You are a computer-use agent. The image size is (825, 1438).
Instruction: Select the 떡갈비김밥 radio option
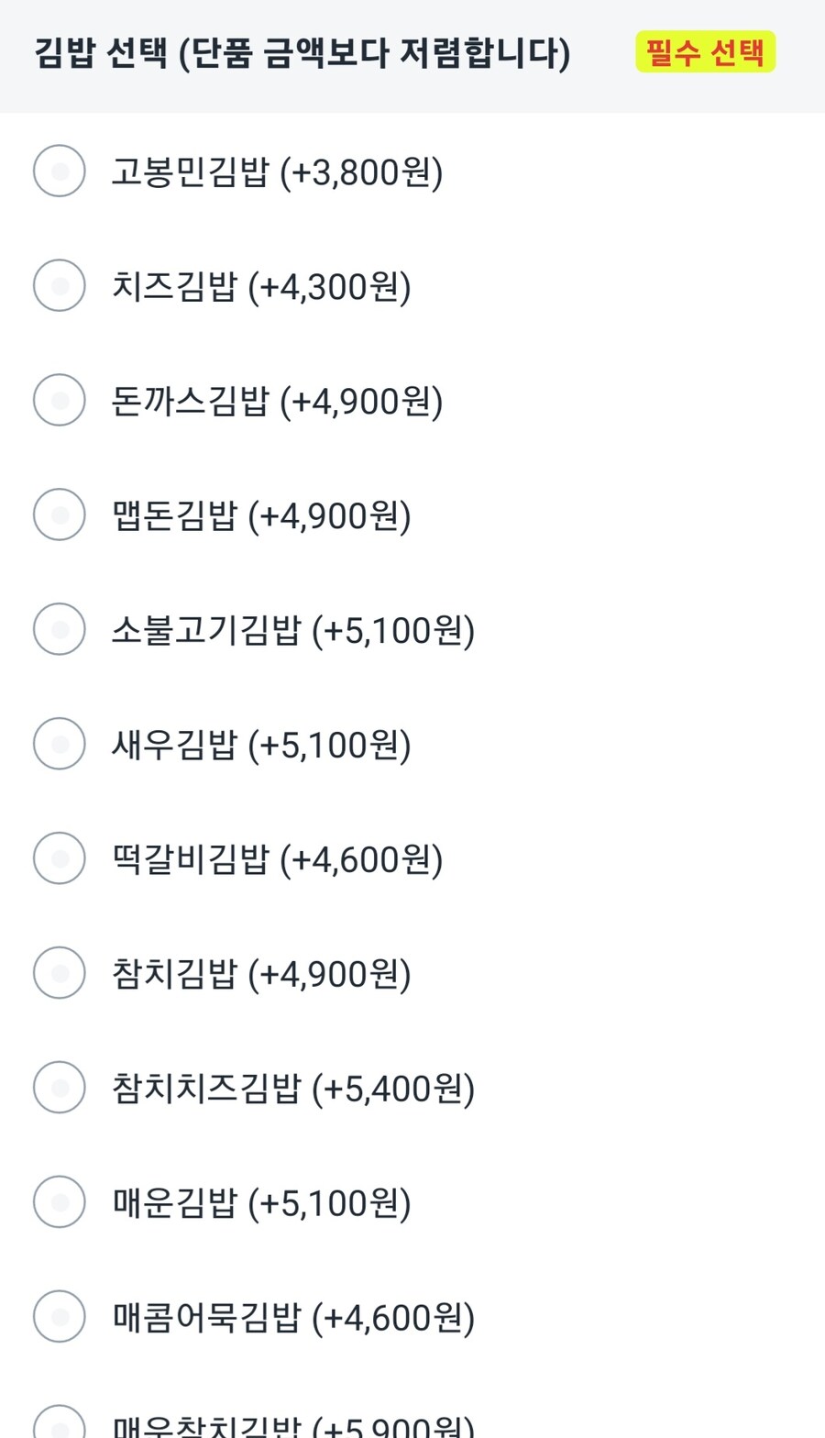coord(60,858)
